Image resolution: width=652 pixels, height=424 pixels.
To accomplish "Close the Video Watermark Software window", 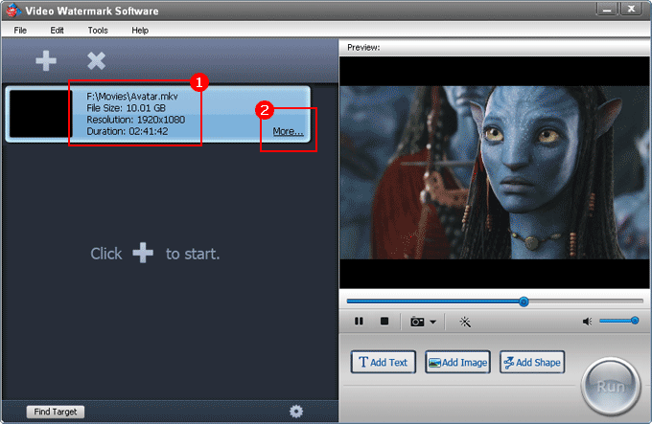I will click(631, 10).
